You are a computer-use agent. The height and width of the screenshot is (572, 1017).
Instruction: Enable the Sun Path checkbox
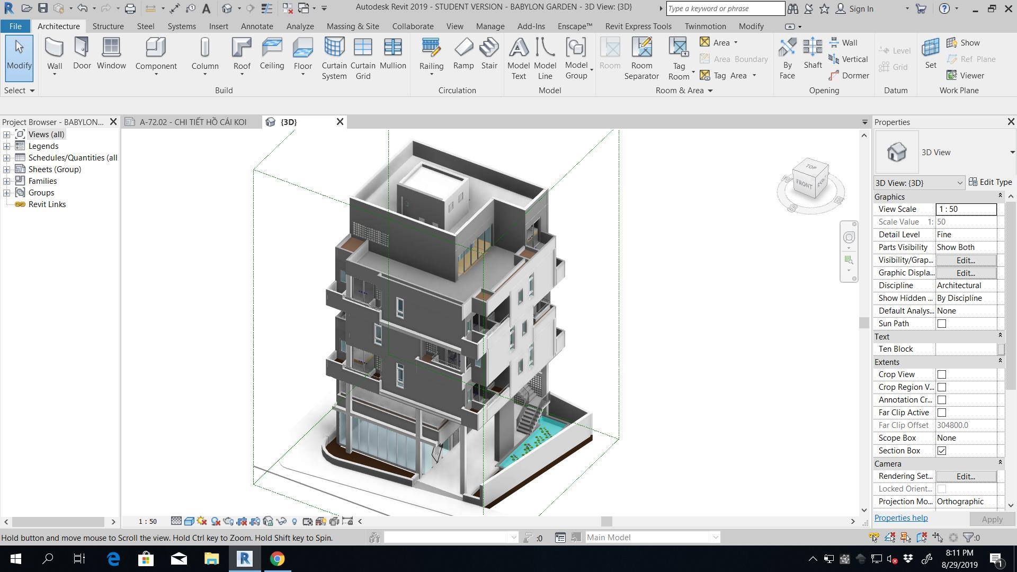click(x=941, y=324)
